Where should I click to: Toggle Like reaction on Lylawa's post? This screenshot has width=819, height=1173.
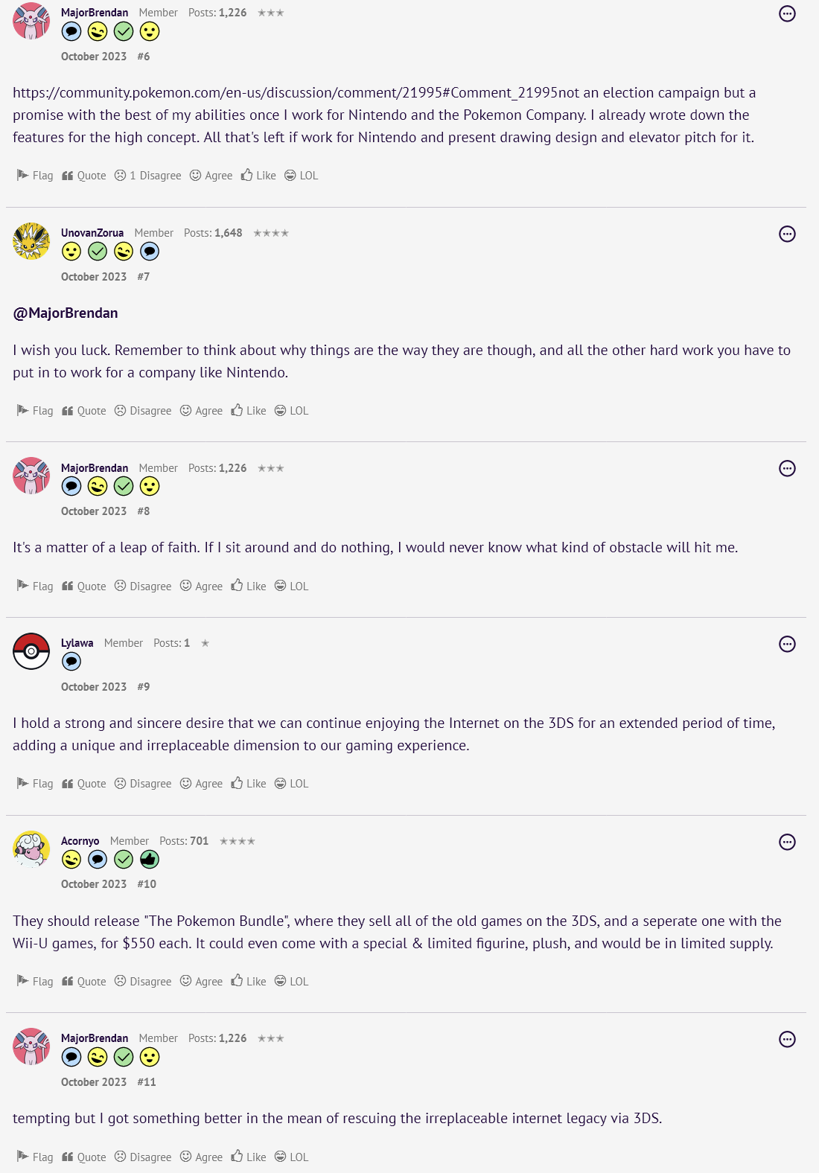click(x=249, y=784)
